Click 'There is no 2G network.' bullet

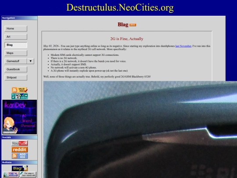pos(64,58)
